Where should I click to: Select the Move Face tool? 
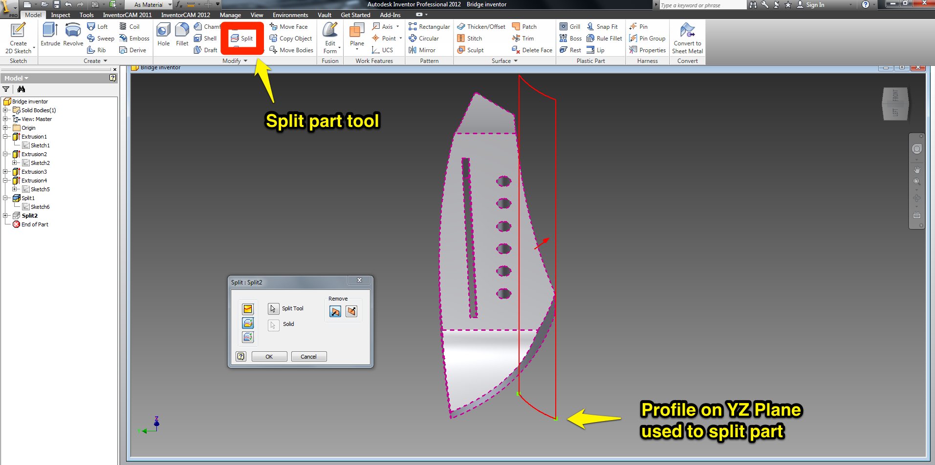pos(288,26)
